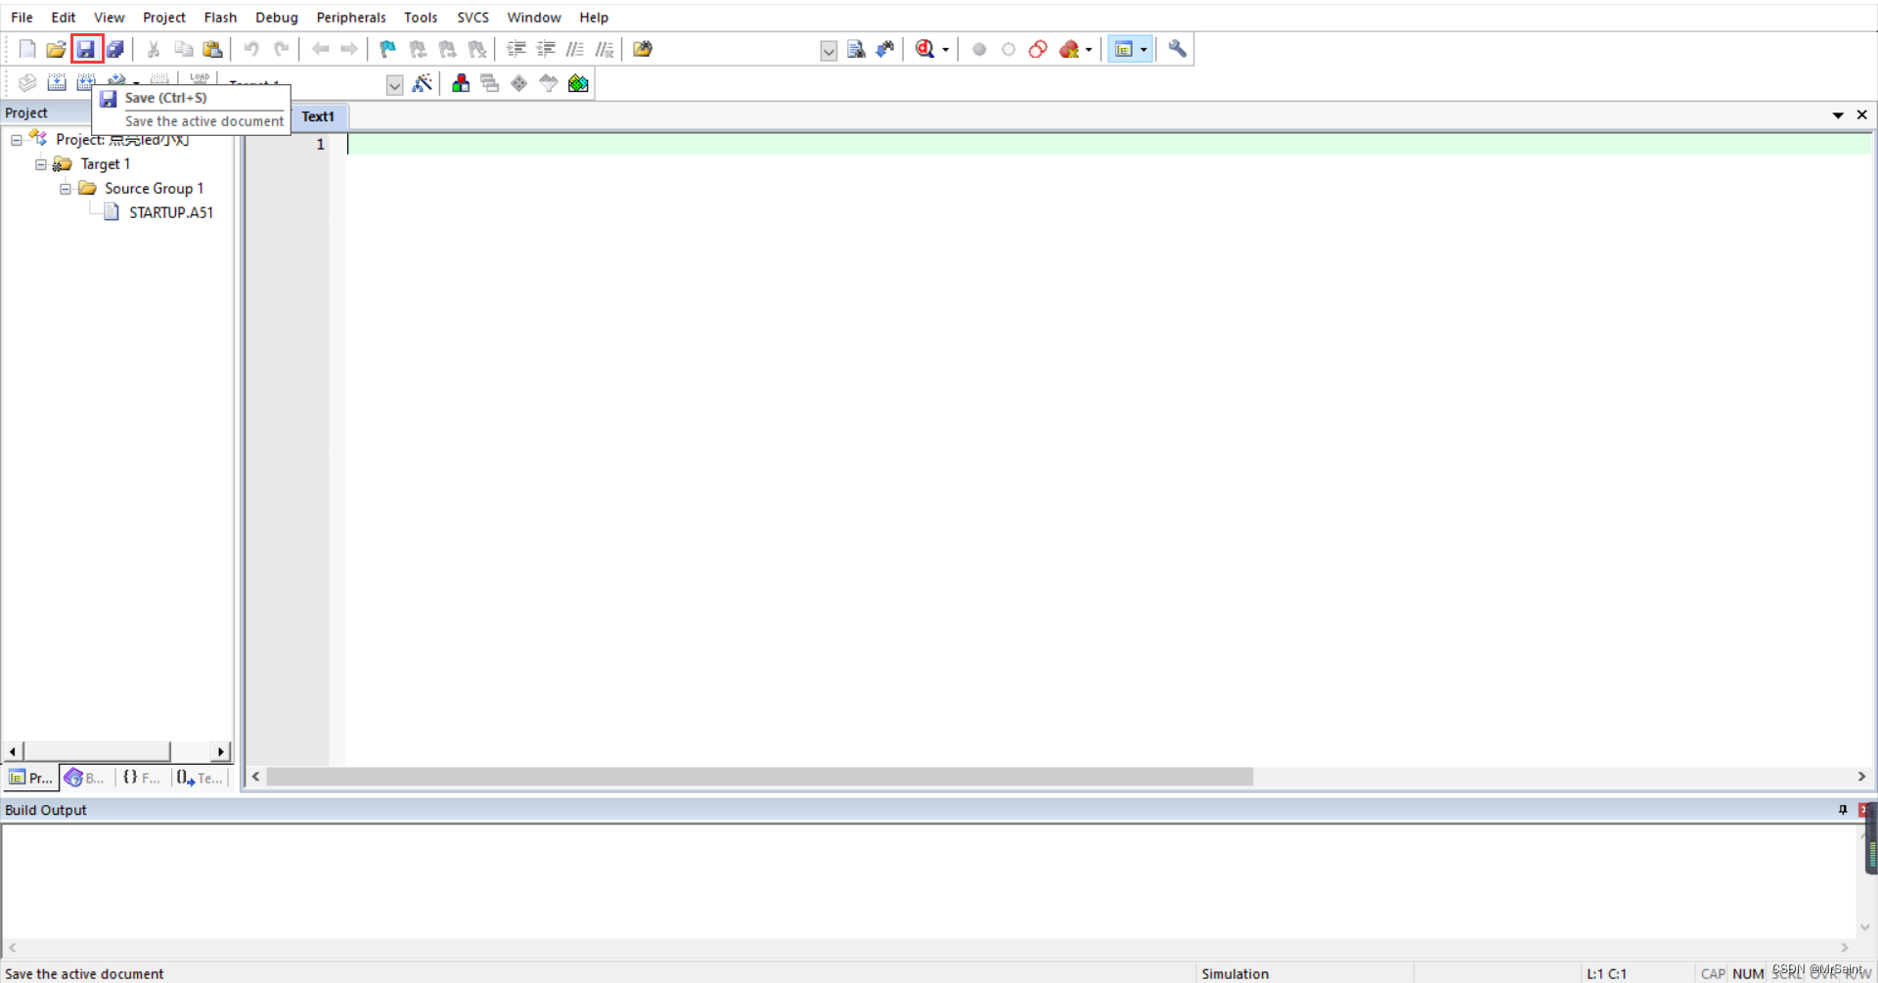Click the Paste clipboard icon
The height and width of the screenshot is (983, 1878).
212,49
